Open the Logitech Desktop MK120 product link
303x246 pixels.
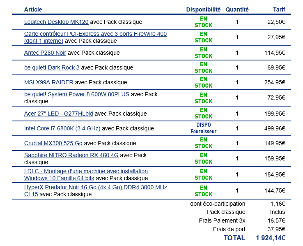coord(56,22)
